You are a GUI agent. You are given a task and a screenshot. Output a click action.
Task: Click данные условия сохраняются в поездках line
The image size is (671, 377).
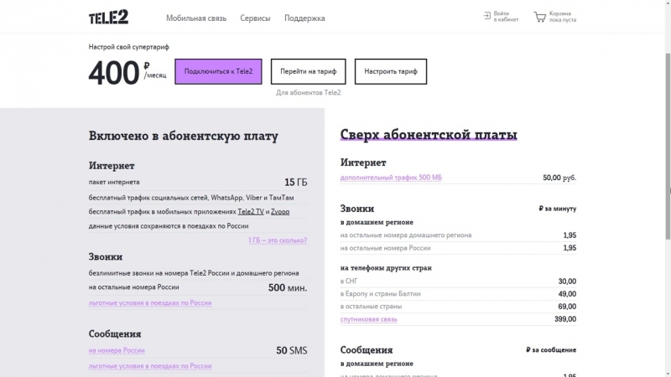click(x=169, y=226)
